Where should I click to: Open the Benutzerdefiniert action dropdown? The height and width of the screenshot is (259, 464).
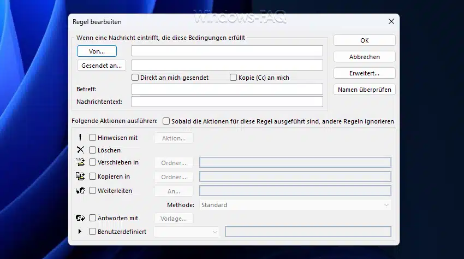coord(187,232)
